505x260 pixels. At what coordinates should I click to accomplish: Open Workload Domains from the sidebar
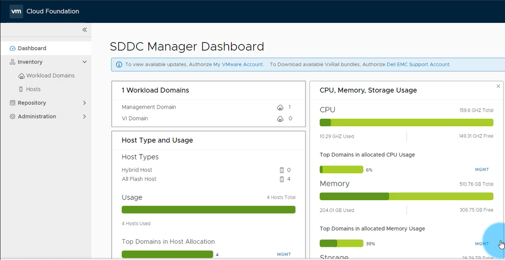(x=50, y=76)
